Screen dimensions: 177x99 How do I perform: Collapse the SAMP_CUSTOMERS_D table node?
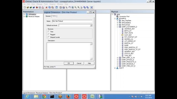[118, 27]
